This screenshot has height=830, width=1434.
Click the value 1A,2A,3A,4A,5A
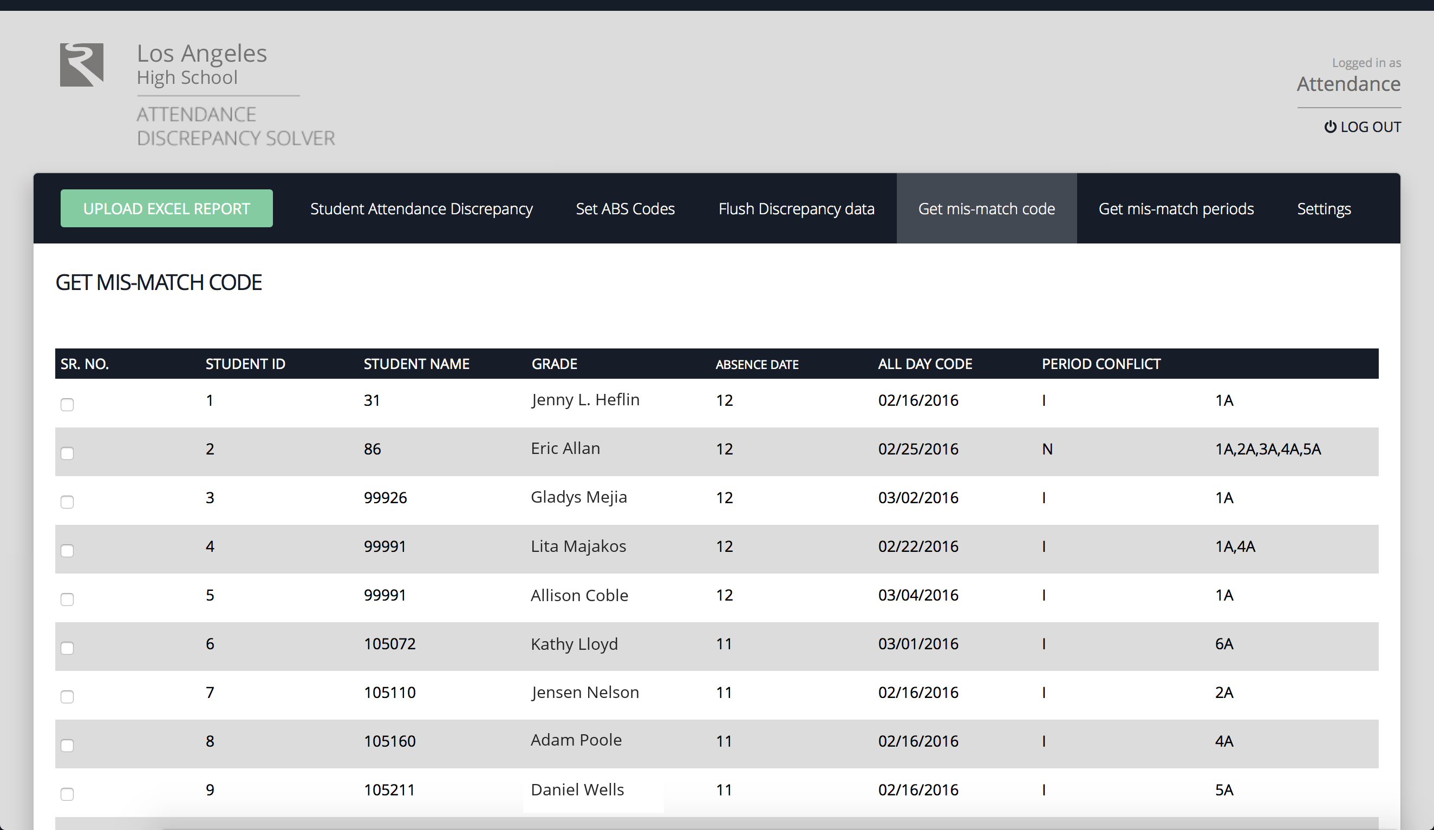(x=1268, y=449)
